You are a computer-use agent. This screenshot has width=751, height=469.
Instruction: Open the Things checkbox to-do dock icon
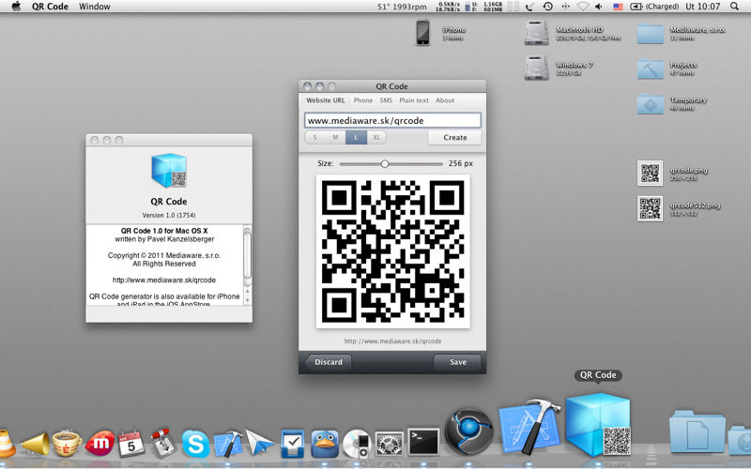(x=292, y=443)
